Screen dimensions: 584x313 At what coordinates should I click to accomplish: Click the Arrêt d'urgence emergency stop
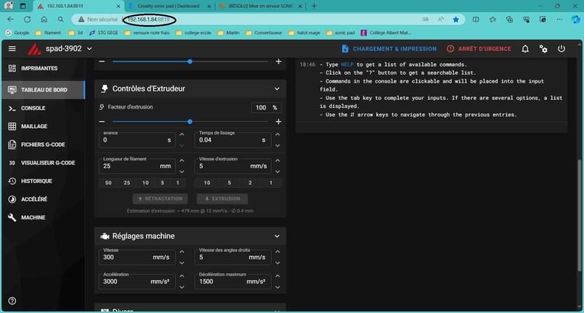pyautogui.click(x=479, y=49)
